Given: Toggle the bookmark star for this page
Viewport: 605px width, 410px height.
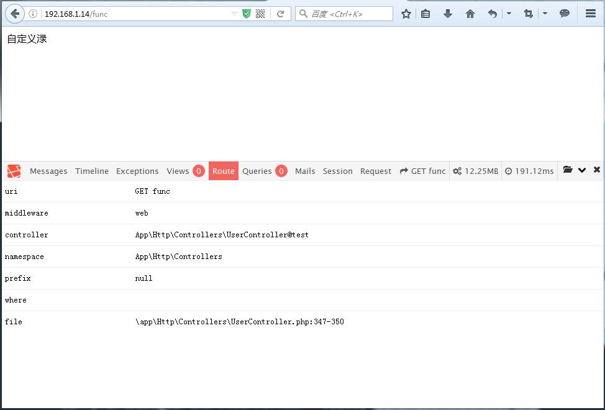Looking at the screenshot, I should (406, 13).
